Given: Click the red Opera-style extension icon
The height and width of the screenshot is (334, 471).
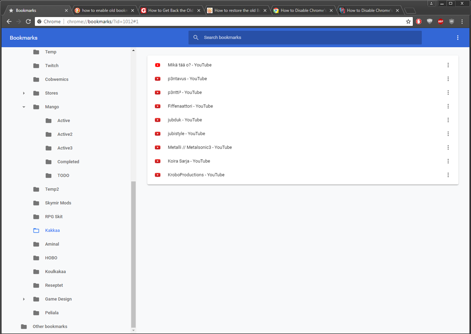Looking at the screenshot, I should 418,22.
